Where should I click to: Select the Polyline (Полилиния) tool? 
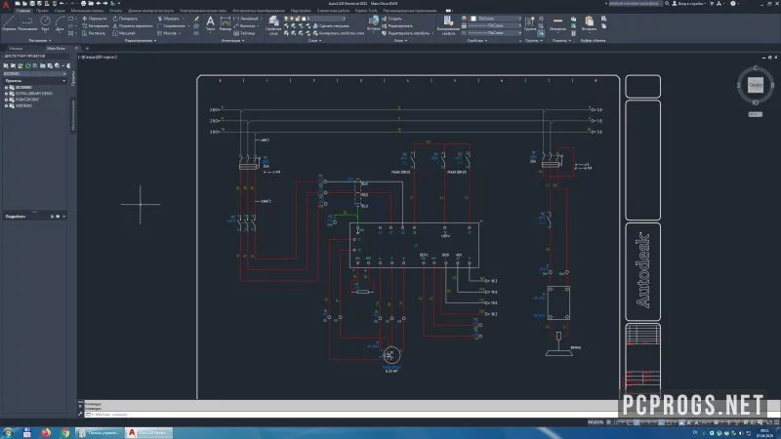click(x=27, y=22)
